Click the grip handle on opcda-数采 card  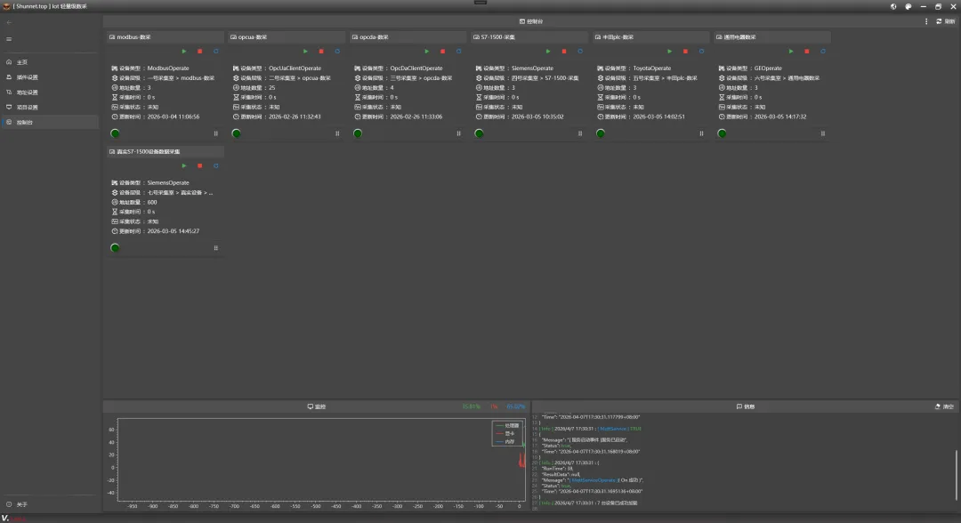click(458, 133)
